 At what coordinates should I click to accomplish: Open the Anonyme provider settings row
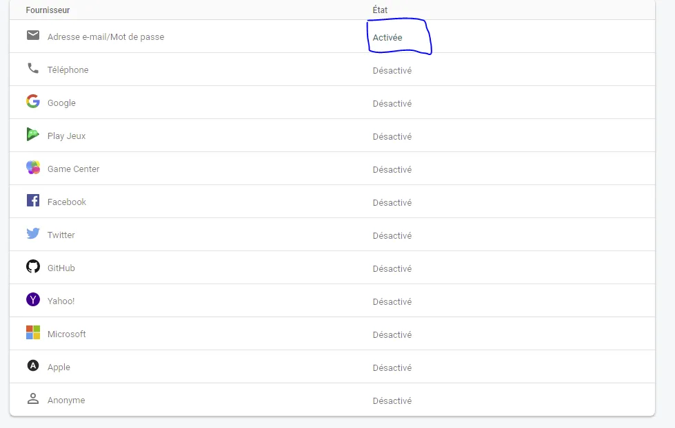66,400
